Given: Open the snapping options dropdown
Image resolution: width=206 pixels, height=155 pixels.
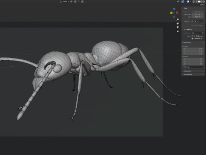Looking at the screenshot, I should (78, 2).
